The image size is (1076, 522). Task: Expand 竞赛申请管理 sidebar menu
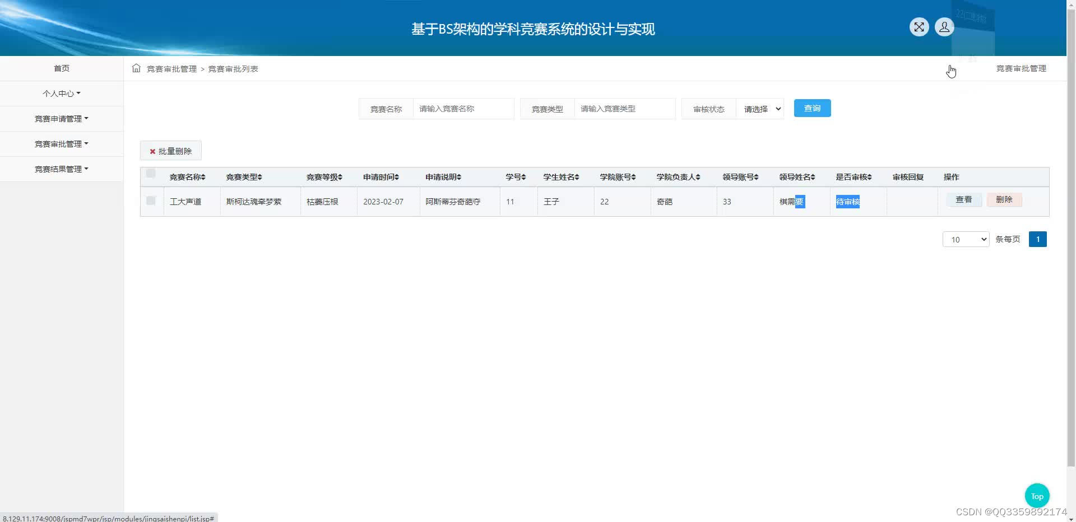pyautogui.click(x=62, y=119)
